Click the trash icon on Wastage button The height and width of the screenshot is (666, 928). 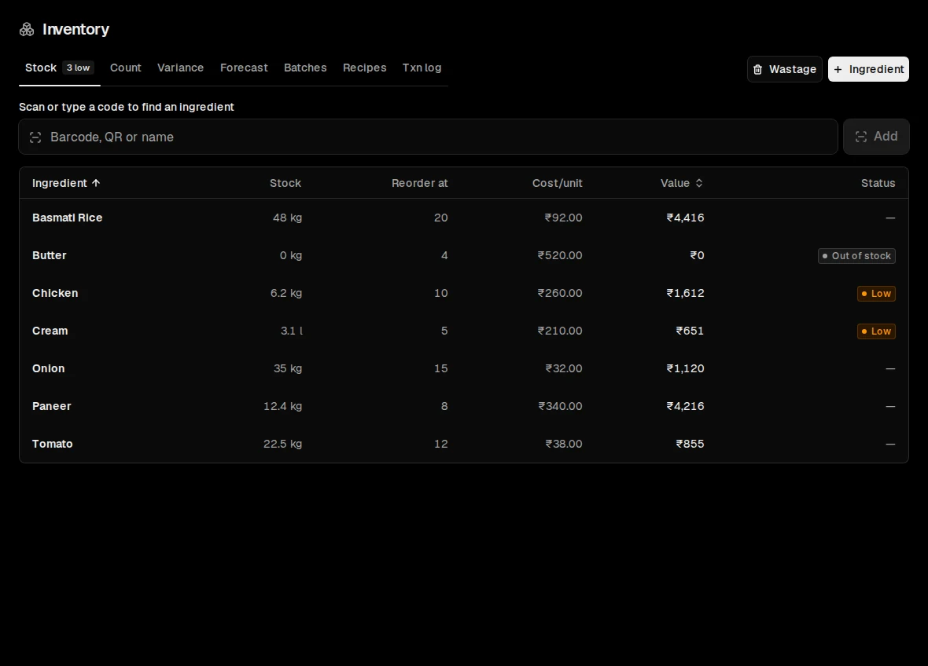tap(757, 70)
